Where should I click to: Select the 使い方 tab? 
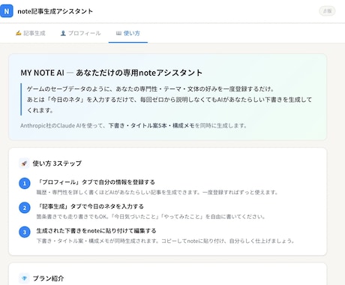[128, 33]
